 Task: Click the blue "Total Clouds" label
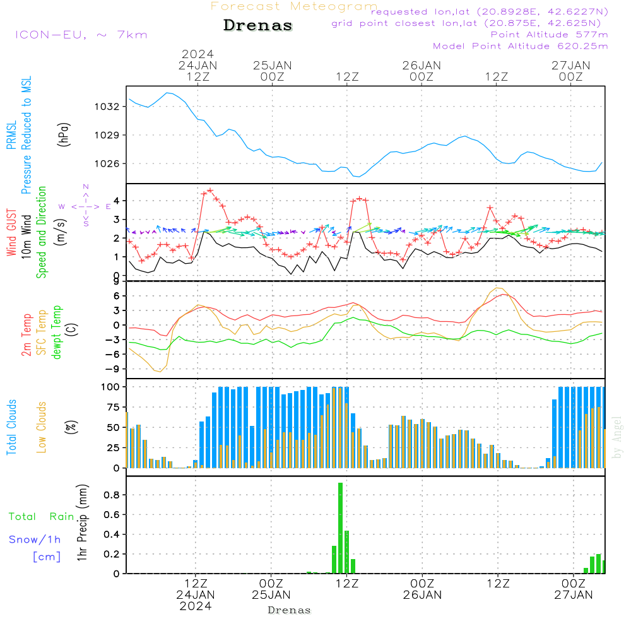pos(11,427)
